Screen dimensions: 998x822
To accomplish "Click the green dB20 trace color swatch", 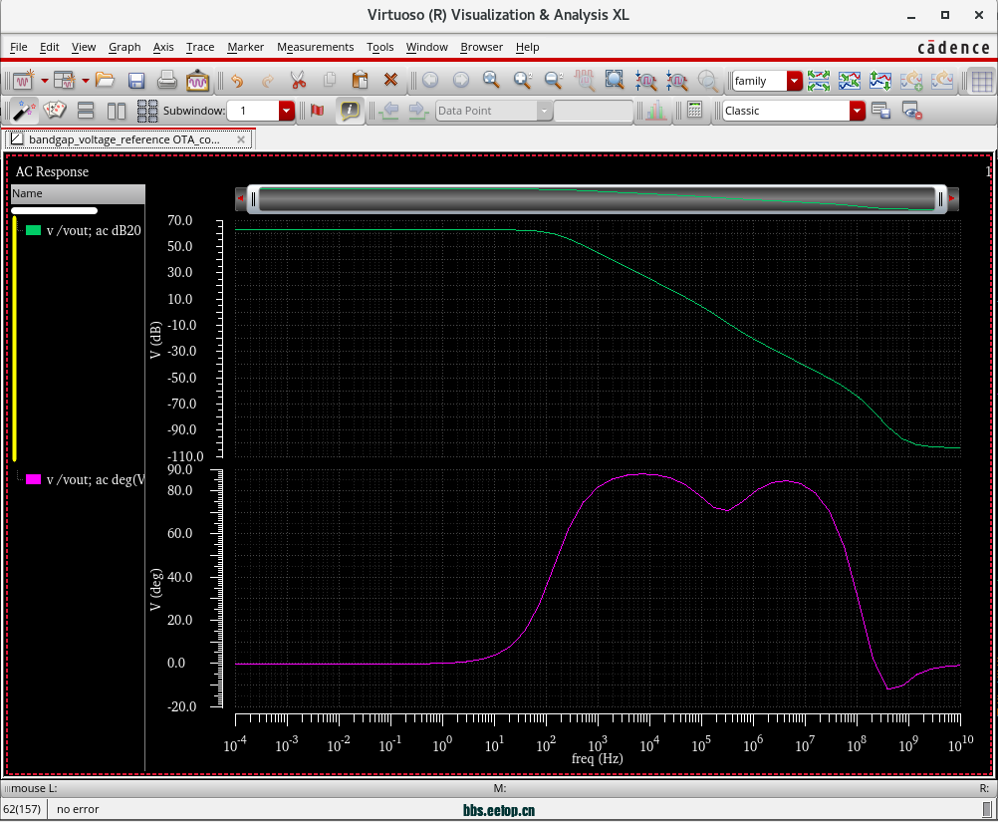I will point(33,230).
